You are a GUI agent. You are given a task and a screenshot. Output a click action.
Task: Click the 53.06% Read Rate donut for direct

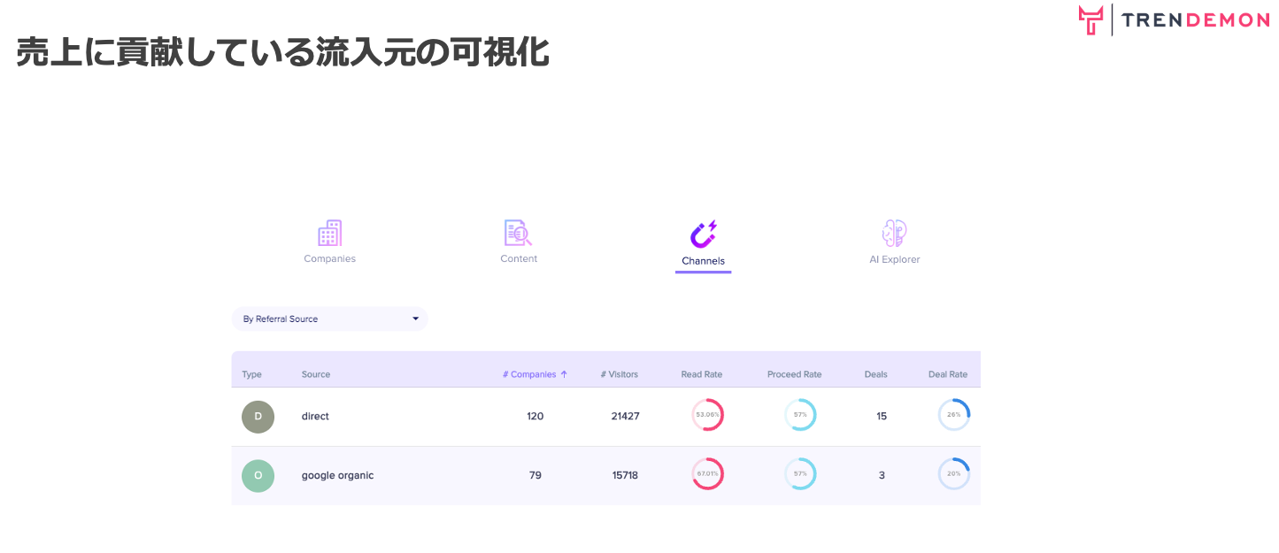[x=707, y=414]
